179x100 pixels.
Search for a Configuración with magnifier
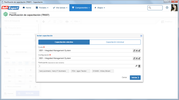pos(134,58)
